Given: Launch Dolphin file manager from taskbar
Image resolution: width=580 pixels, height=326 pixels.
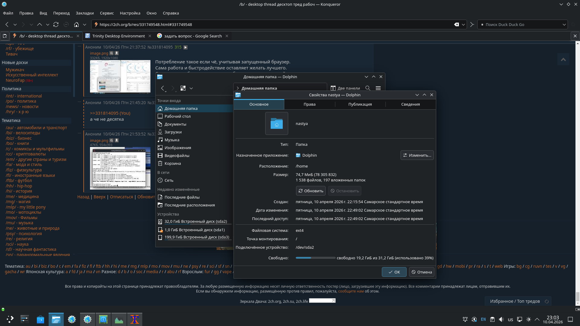Looking at the screenshot, I should click(x=56, y=319).
